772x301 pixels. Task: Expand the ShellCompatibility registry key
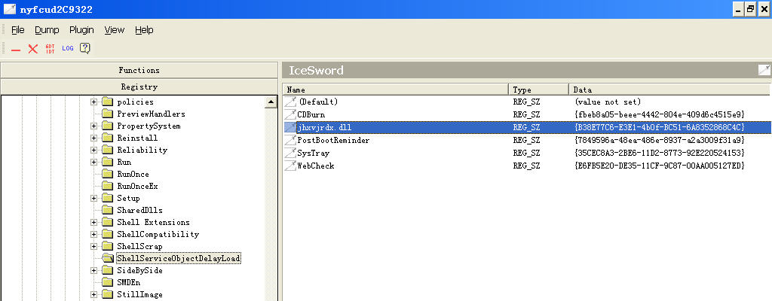tap(93, 235)
